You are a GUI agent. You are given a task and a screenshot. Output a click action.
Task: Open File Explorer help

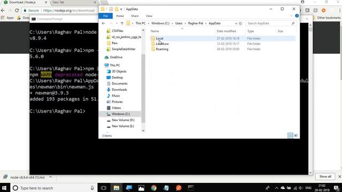[297, 16]
